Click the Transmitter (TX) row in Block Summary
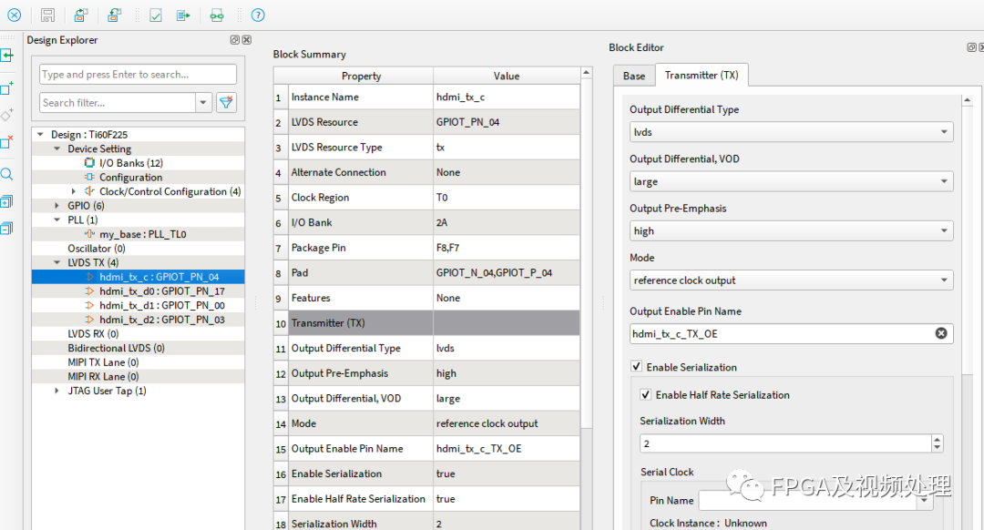The height and width of the screenshot is (530, 984). tap(426, 323)
